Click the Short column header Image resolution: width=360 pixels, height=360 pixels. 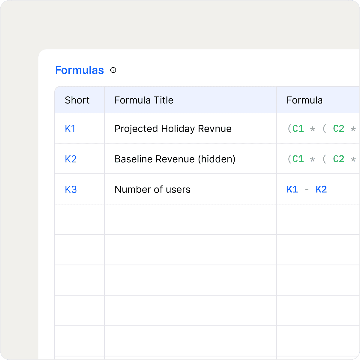pos(79,100)
